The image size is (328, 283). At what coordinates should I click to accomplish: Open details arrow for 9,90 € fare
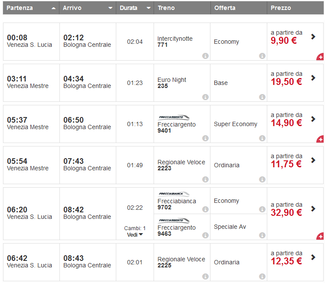pyautogui.click(x=313, y=37)
